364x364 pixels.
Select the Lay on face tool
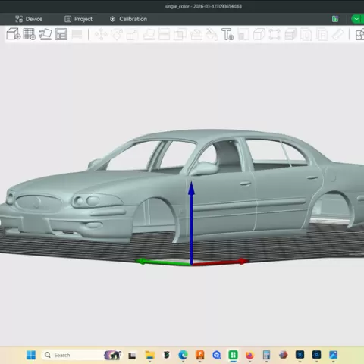tap(149, 34)
